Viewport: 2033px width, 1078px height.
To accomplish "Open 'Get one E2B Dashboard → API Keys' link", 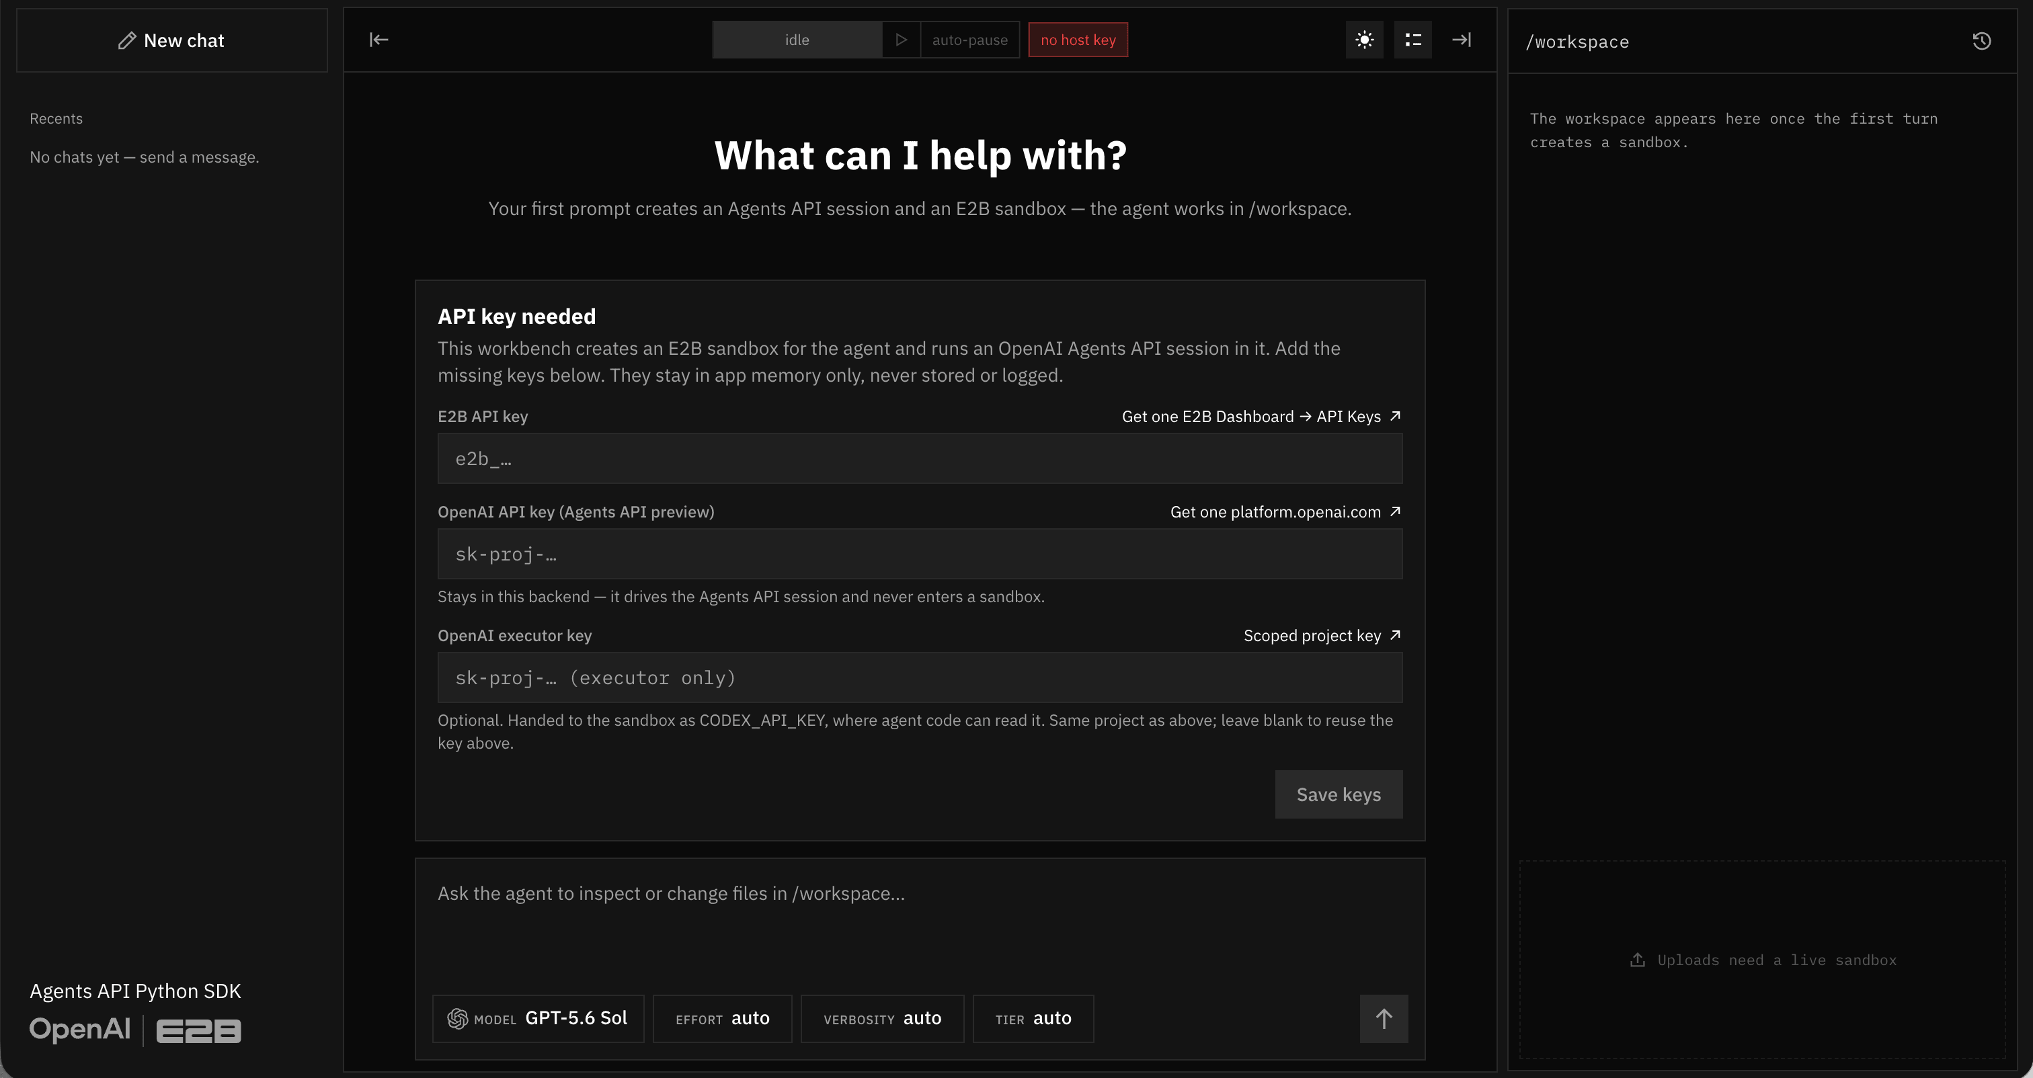I will [1261, 417].
